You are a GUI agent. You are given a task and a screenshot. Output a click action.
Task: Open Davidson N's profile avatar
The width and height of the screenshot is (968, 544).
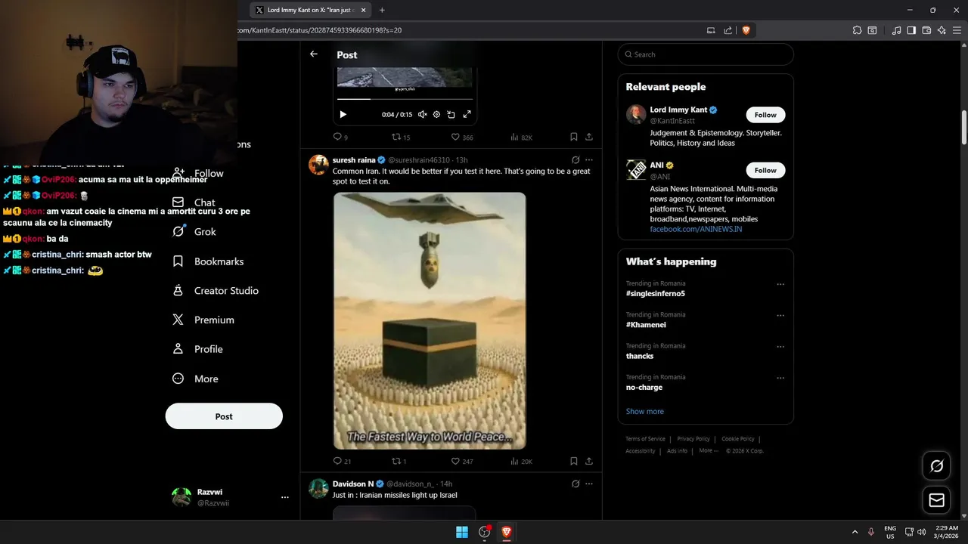click(318, 488)
